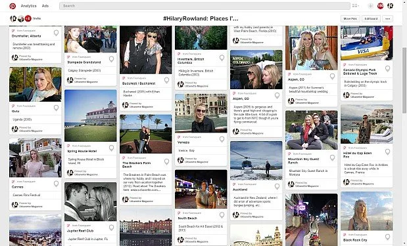Open the red notifications counter
Viewport: 407px width, 246px height.
pyautogui.click(x=380, y=6)
